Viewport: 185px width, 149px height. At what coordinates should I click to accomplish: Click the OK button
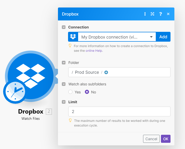[166, 139]
